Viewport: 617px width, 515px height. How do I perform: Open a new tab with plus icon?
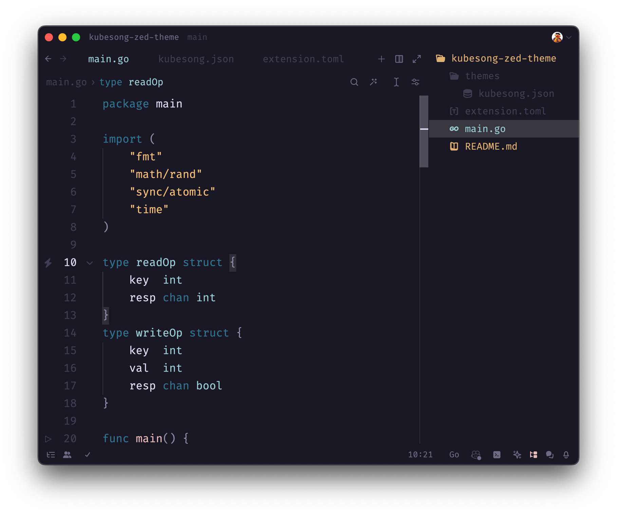381,59
